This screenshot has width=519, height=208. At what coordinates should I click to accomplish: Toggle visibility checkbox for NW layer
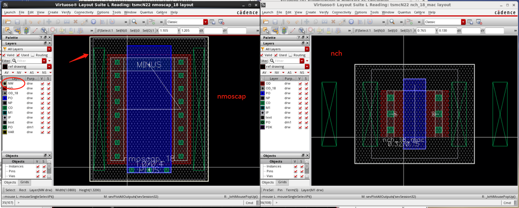tap(42, 83)
